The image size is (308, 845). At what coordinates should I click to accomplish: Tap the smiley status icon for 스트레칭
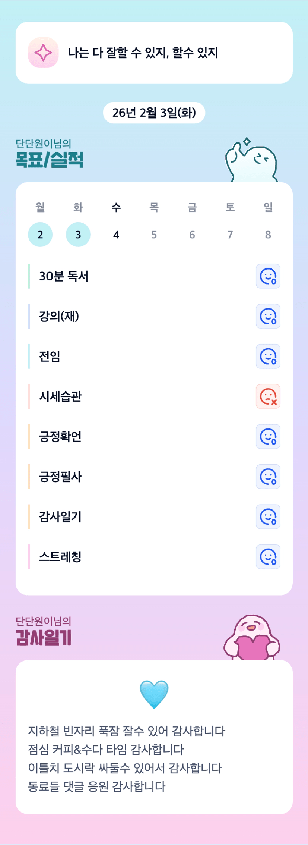[x=268, y=557]
